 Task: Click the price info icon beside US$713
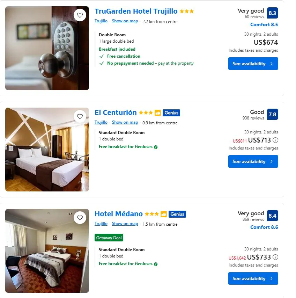[275, 140]
